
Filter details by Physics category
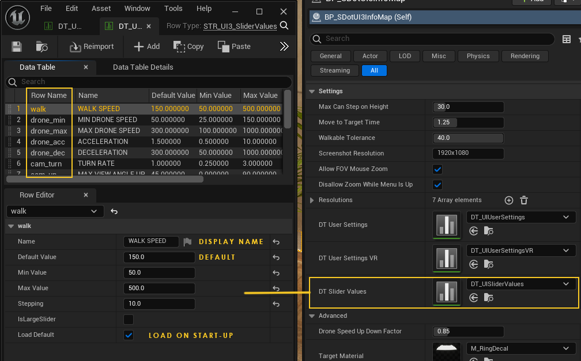tap(478, 56)
